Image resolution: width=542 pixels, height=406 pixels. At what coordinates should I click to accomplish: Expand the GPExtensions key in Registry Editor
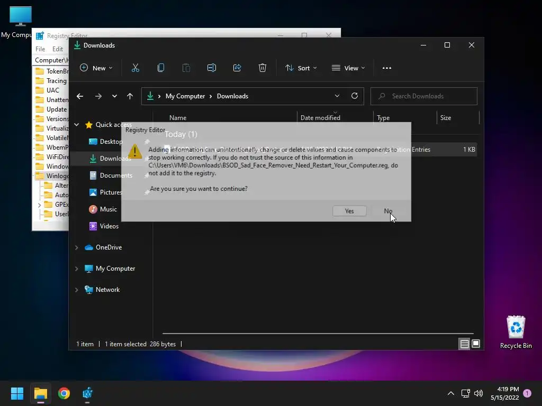coord(39,205)
